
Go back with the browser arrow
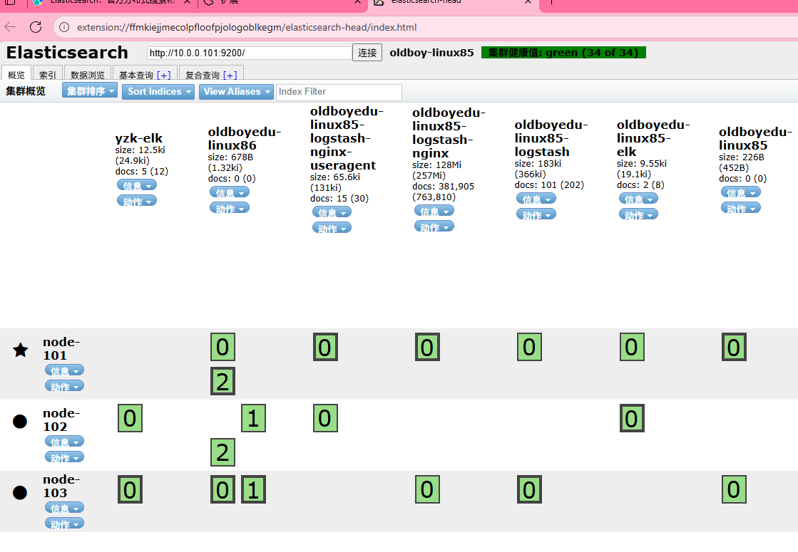coord(10,27)
